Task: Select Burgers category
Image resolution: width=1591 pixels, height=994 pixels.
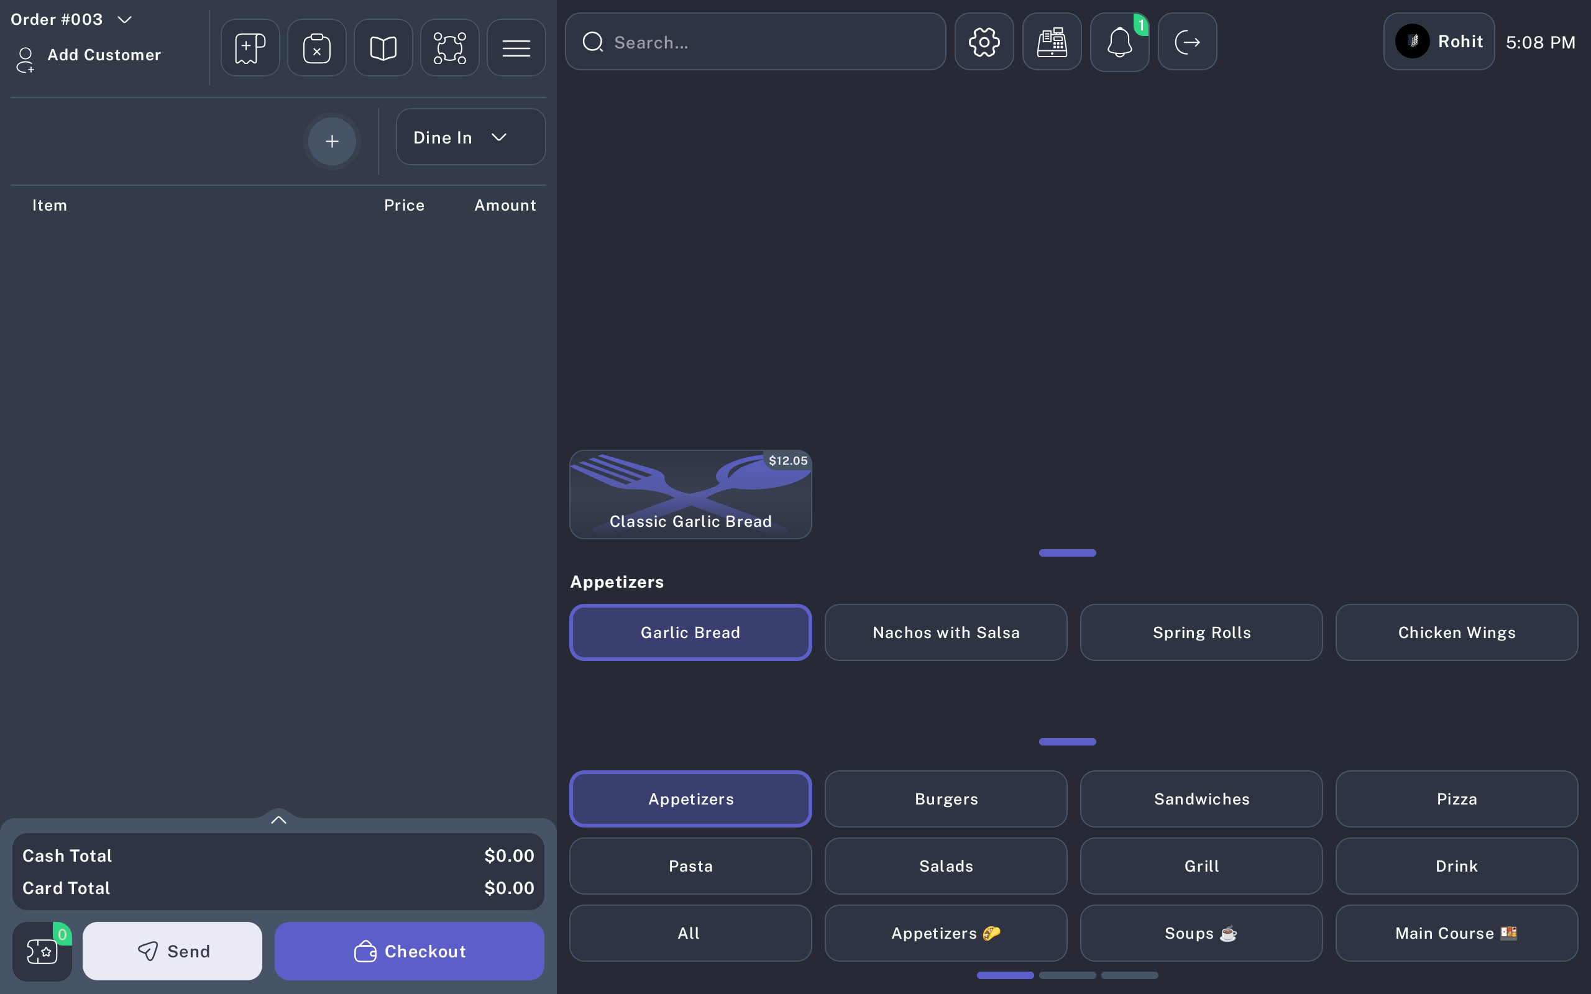Action: 946,799
